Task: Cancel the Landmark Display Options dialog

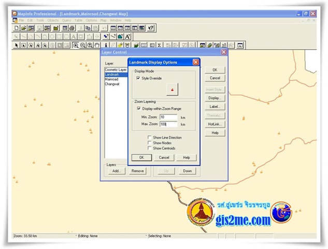Action: pyautogui.click(x=164, y=158)
